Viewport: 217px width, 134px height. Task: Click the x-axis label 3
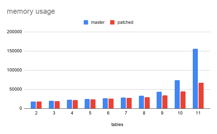[x=54, y=113]
